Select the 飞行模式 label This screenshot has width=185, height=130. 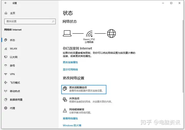tap(15, 82)
